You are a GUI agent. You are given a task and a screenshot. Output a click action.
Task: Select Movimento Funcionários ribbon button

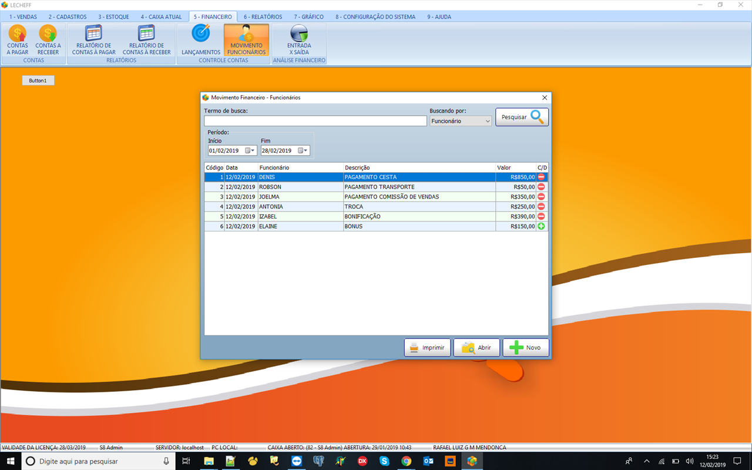tap(247, 40)
